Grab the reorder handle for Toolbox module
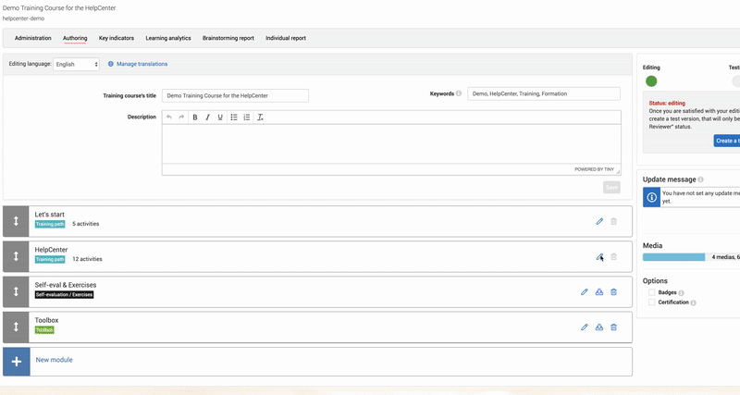The width and height of the screenshot is (740, 395). click(x=16, y=327)
